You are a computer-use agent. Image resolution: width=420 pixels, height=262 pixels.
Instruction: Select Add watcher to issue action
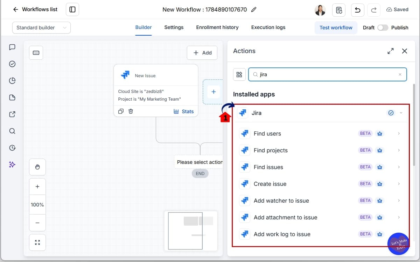pos(320,201)
